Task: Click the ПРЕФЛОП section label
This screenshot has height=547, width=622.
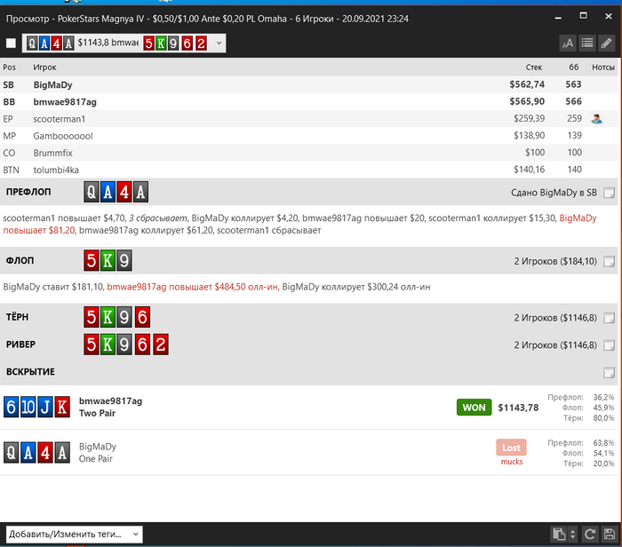Action: click(x=28, y=192)
